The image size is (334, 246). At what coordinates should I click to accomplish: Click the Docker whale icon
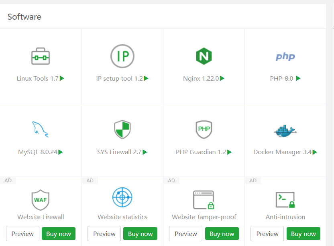[285, 131]
